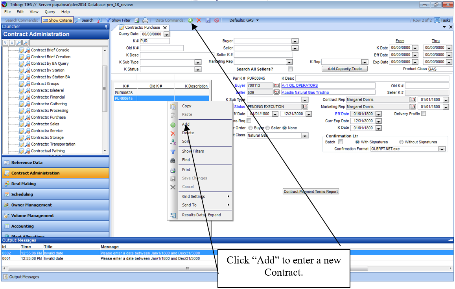Click the K # criteria input field
This screenshot has width=455, height=289.
[x=155, y=41]
